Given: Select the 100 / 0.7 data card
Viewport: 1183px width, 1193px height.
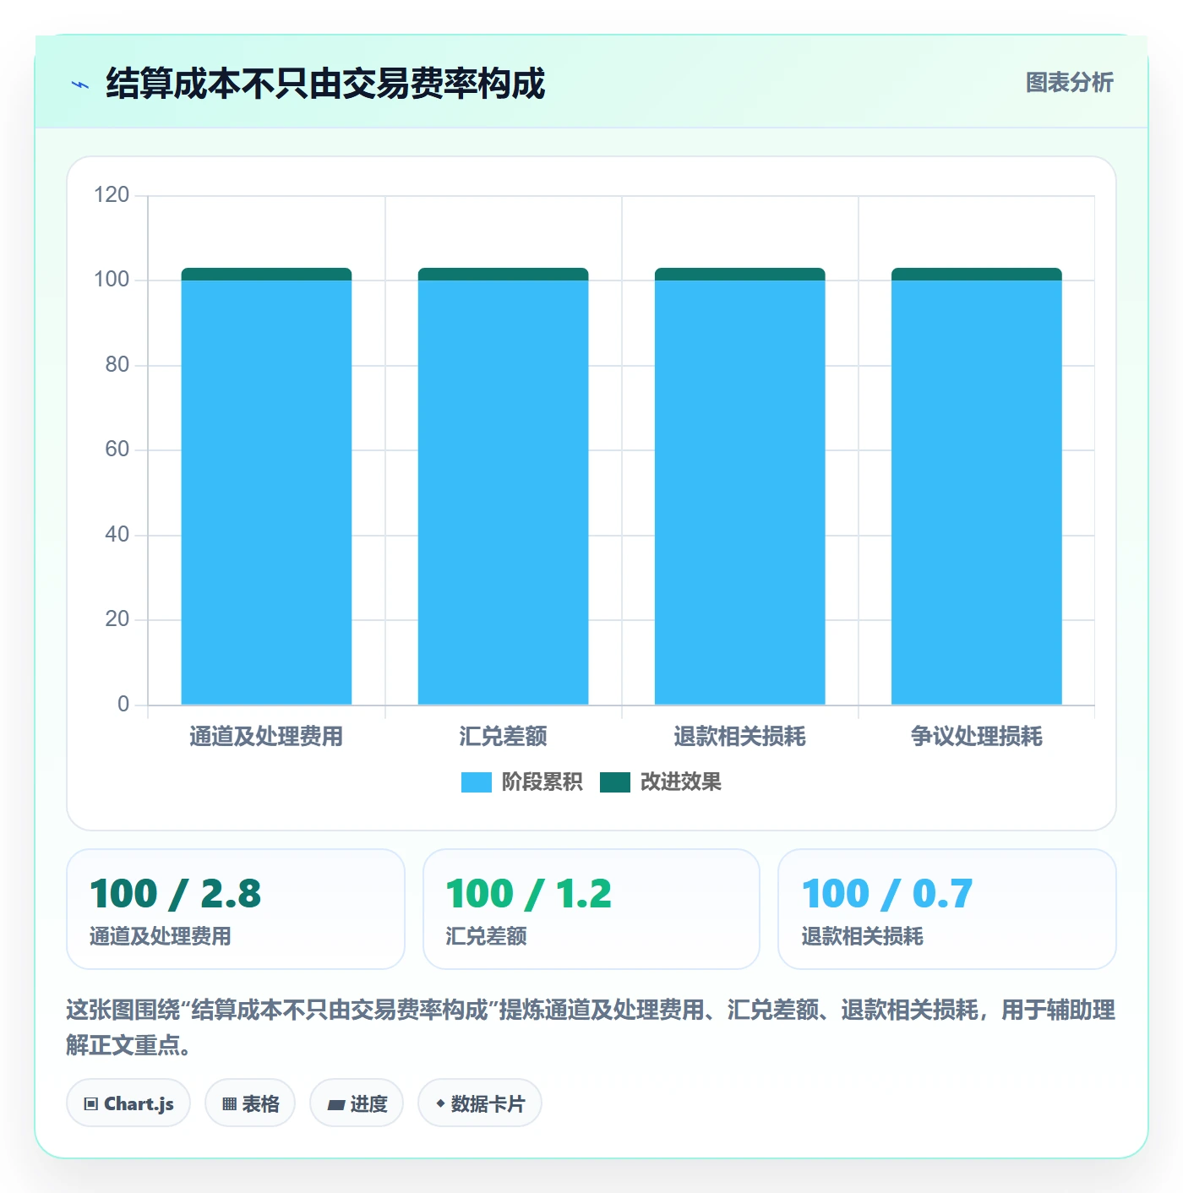Looking at the screenshot, I should (947, 909).
